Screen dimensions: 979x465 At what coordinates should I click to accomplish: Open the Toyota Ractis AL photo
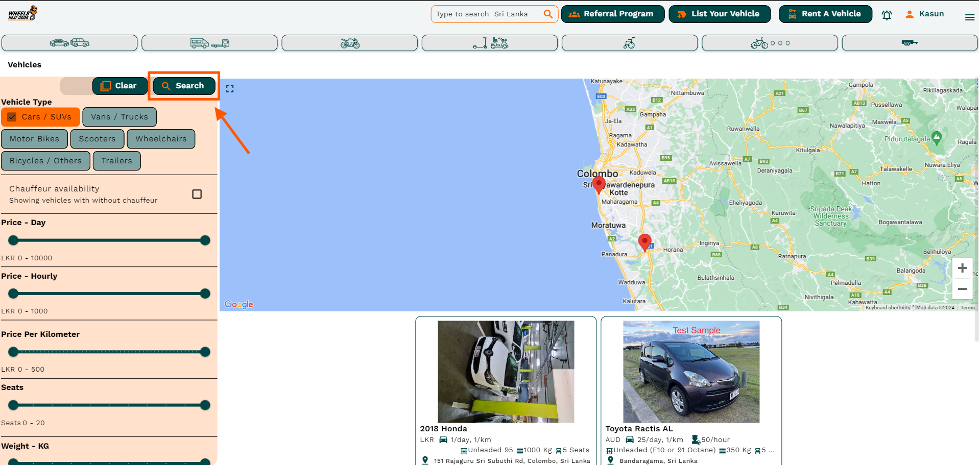click(x=691, y=372)
